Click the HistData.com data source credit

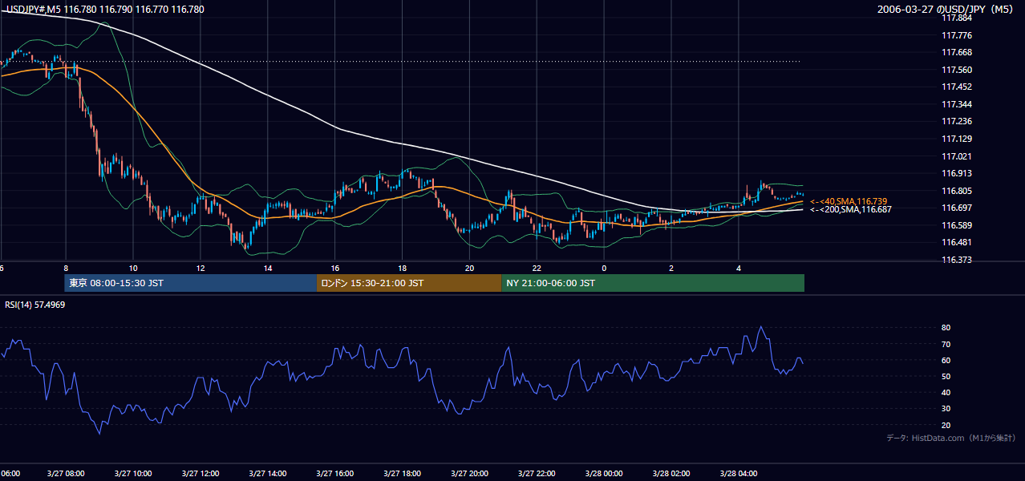point(951,438)
